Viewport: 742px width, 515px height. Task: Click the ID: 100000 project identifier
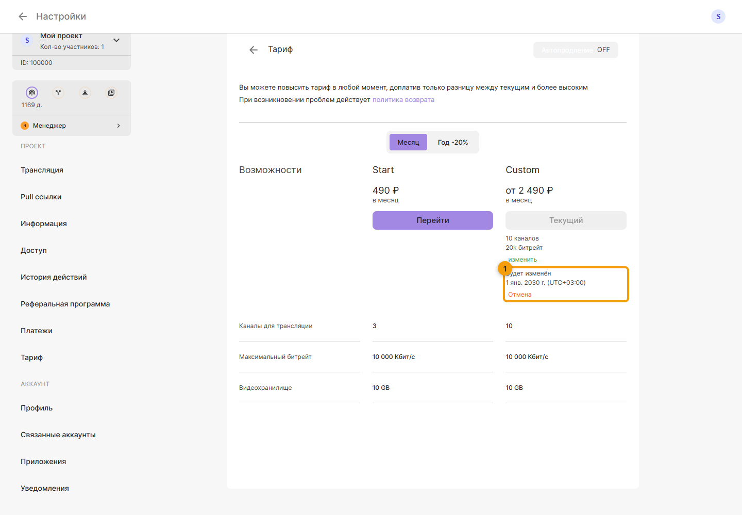37,63
